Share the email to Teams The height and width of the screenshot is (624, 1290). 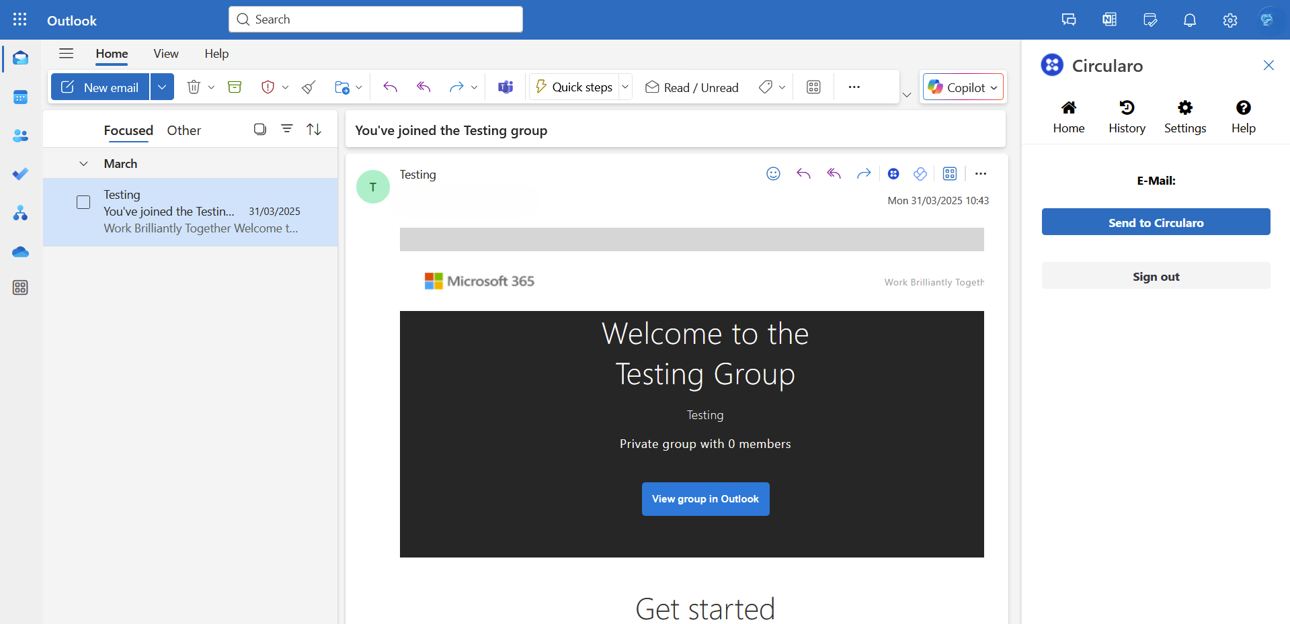point(506,87)
